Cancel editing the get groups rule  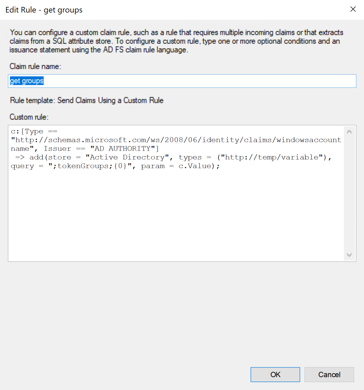tap(329, 374)
